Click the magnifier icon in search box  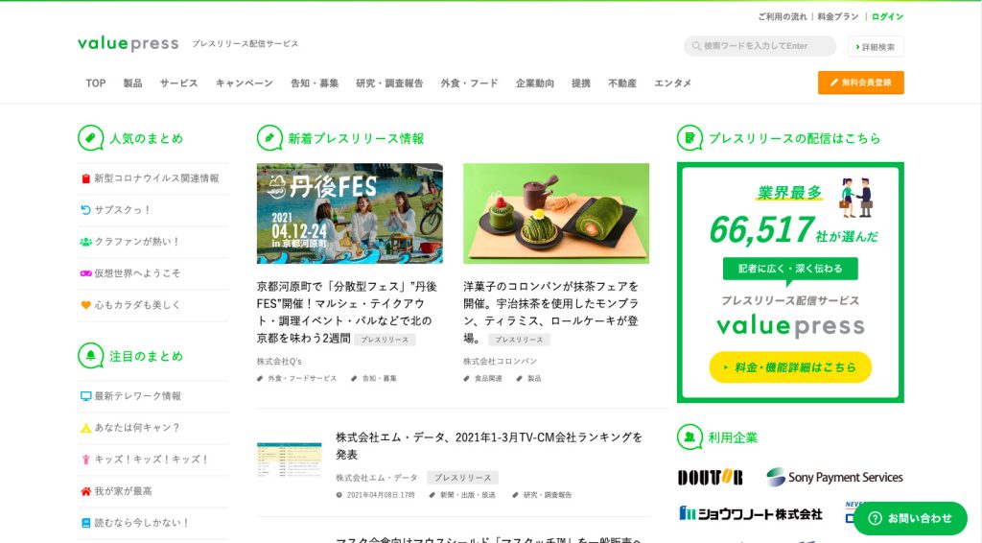click(x=696, y=46)
